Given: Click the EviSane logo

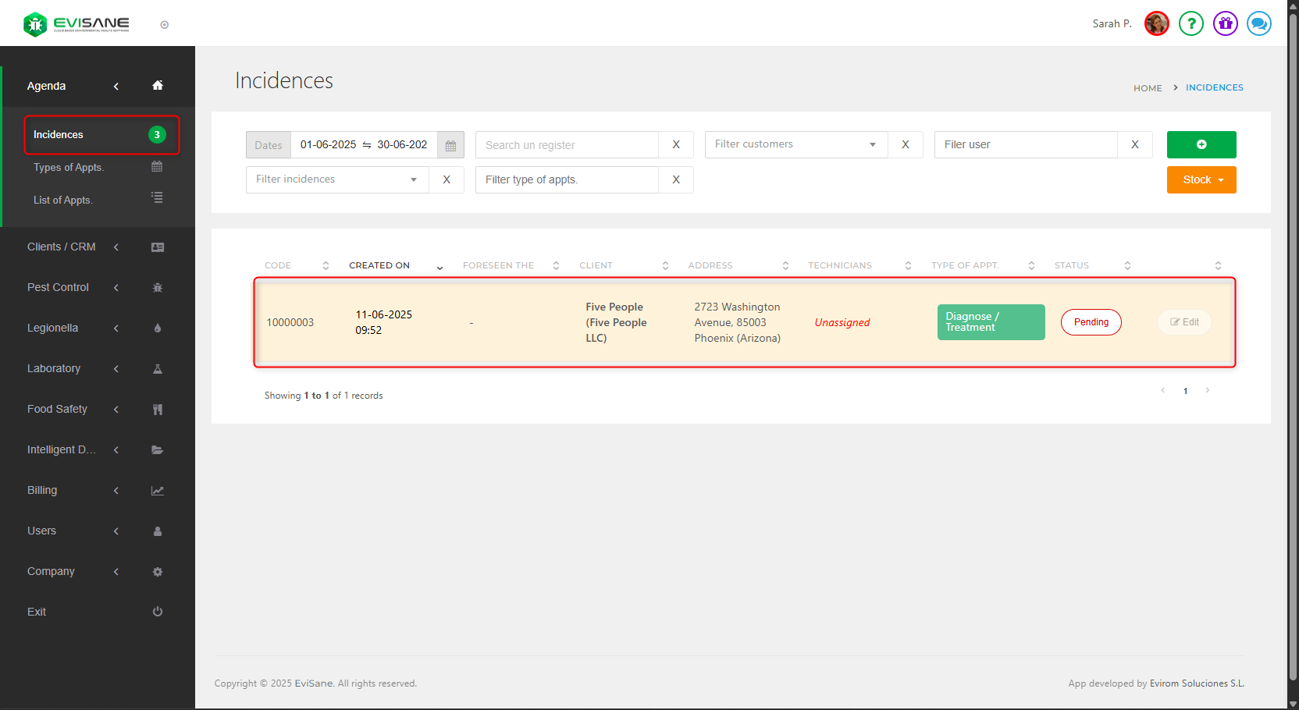Looking at the screenshot, I should [x=77, y=24].
